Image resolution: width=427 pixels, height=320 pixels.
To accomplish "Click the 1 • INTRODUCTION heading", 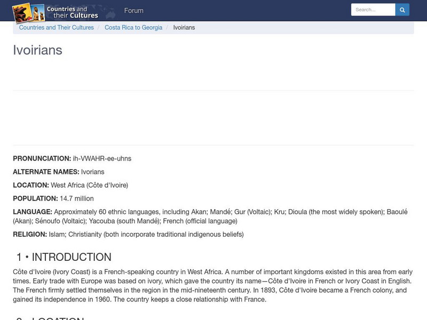I will pos(64,257).
